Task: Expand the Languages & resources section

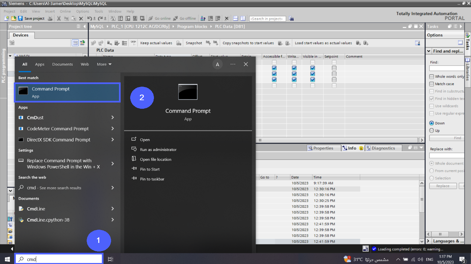Action: click(x=429, y=241)
